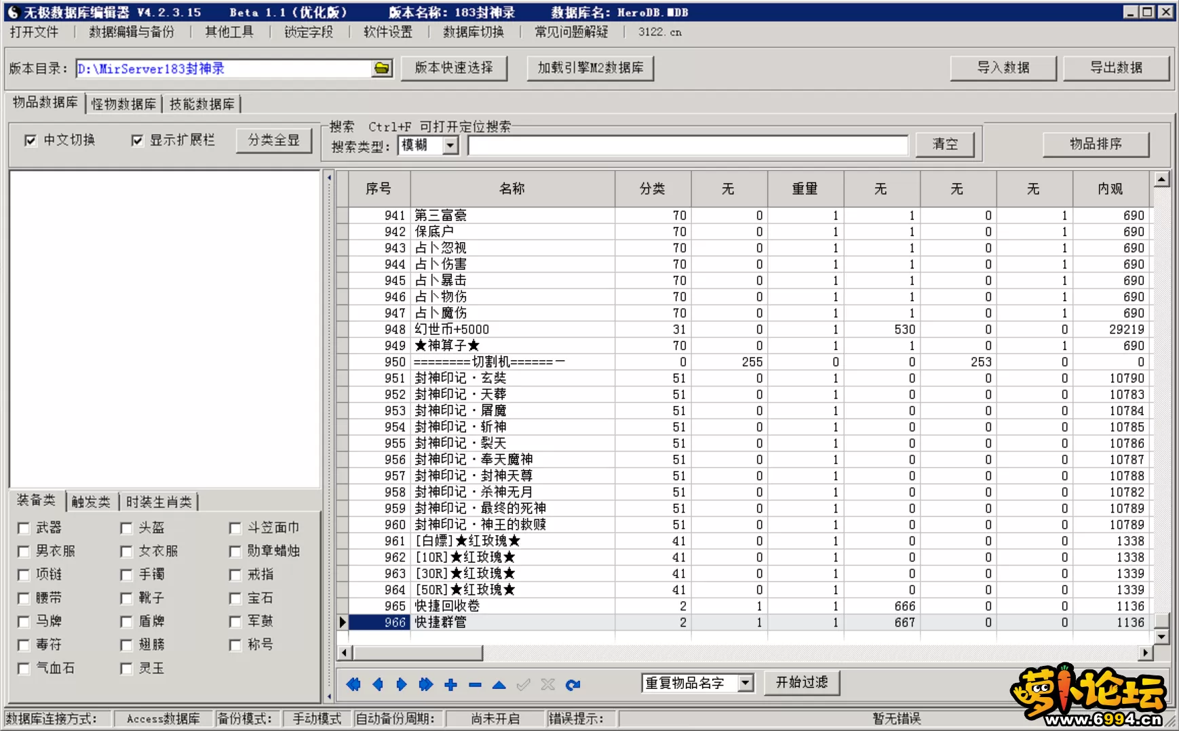Tick the 称号 checkbox
Image resolution: width=1179 pixels, height=731 pixels.
235,645
